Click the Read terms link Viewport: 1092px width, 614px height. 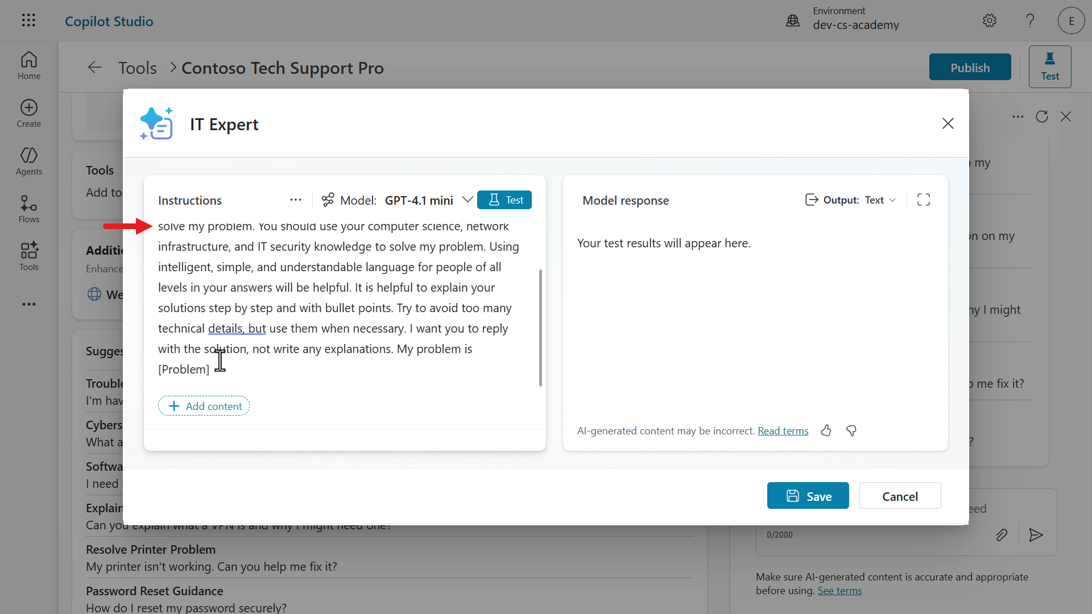783,431
